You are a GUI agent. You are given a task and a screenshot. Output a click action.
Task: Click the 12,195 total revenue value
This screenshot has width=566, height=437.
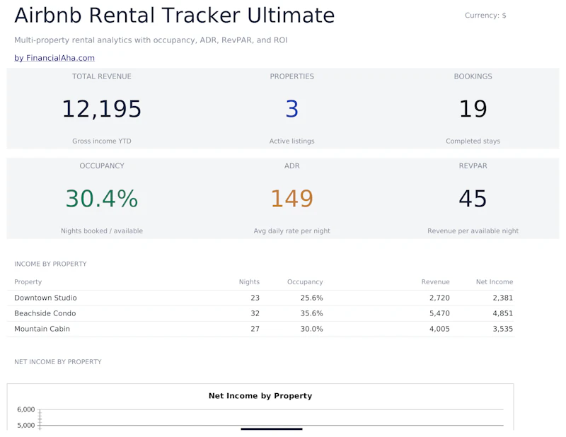click(102, 109)
